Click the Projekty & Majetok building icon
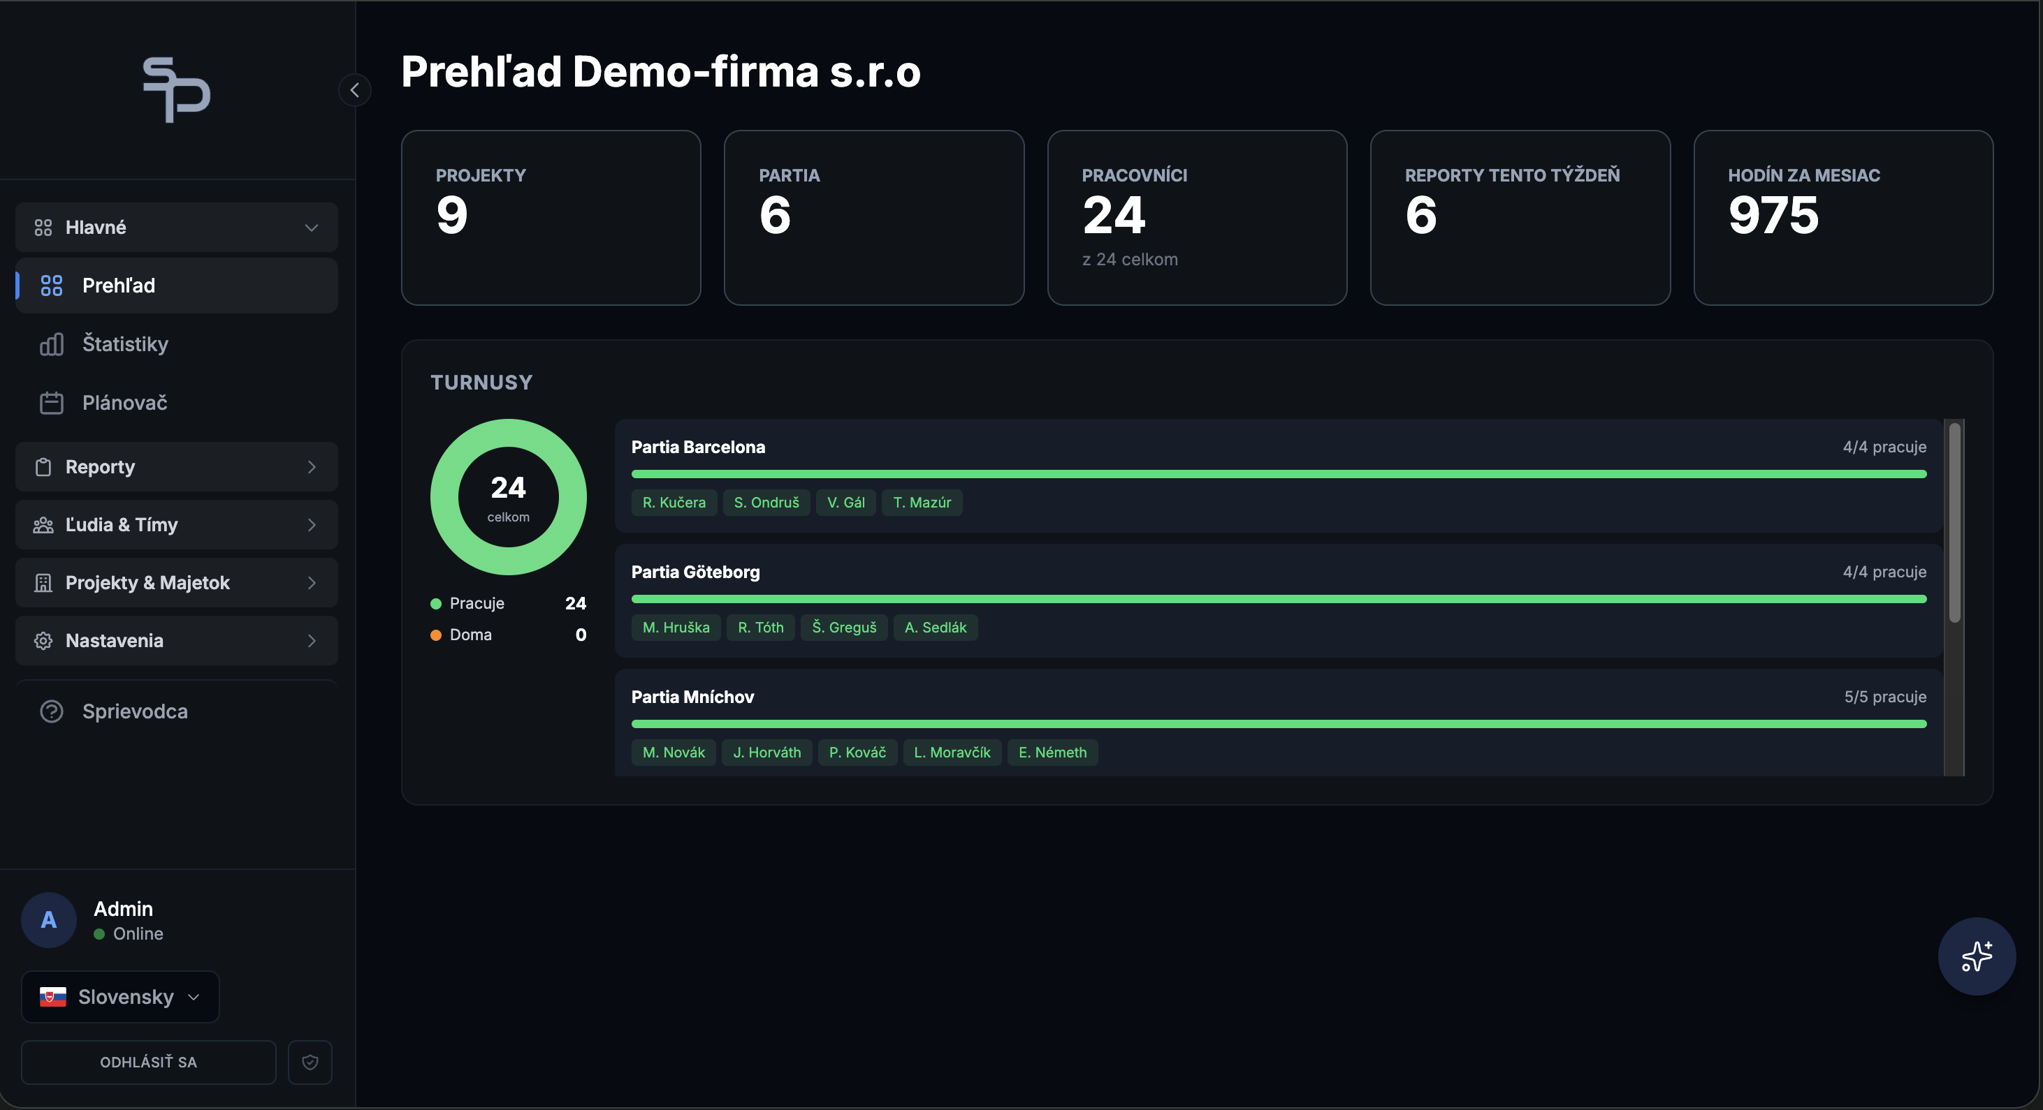Image resolution: width=2043 pixels, height=1110 pixels. (43, 582)
